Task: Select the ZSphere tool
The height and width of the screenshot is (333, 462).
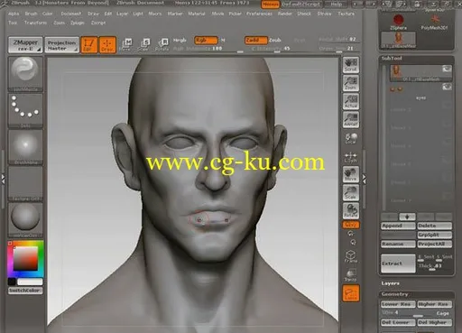Action: (x=398, y=22)
